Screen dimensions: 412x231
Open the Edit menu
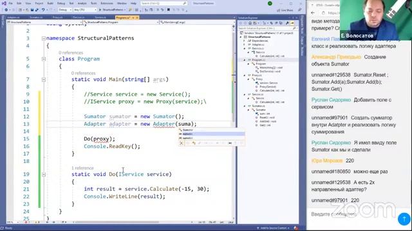[x=19, y=3]
